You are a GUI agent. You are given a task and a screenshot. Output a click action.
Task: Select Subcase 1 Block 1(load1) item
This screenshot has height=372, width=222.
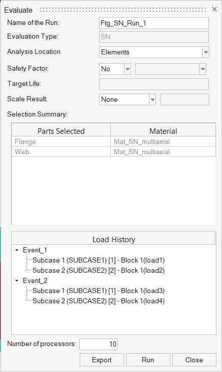[x=99, y=260]
